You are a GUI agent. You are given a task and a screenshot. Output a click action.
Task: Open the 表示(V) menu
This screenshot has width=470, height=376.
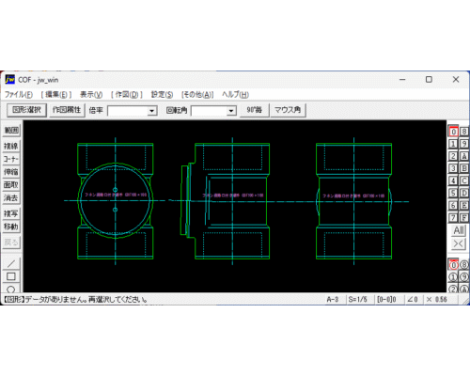(x=91, y=94)
